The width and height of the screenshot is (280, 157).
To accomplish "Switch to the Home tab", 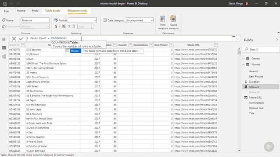I will [x=21, y=10].
